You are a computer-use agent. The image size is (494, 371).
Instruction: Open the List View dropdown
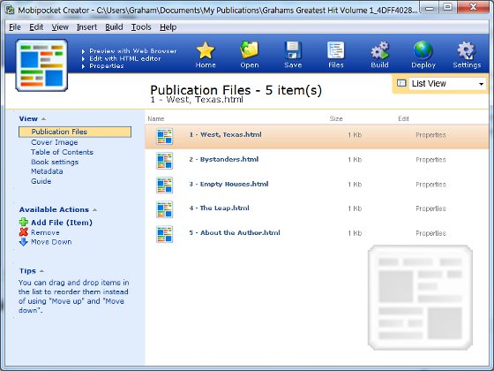pyautogui.click(x=447, y=84)
